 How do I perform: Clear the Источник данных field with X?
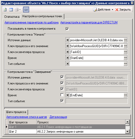coord(68,40)
